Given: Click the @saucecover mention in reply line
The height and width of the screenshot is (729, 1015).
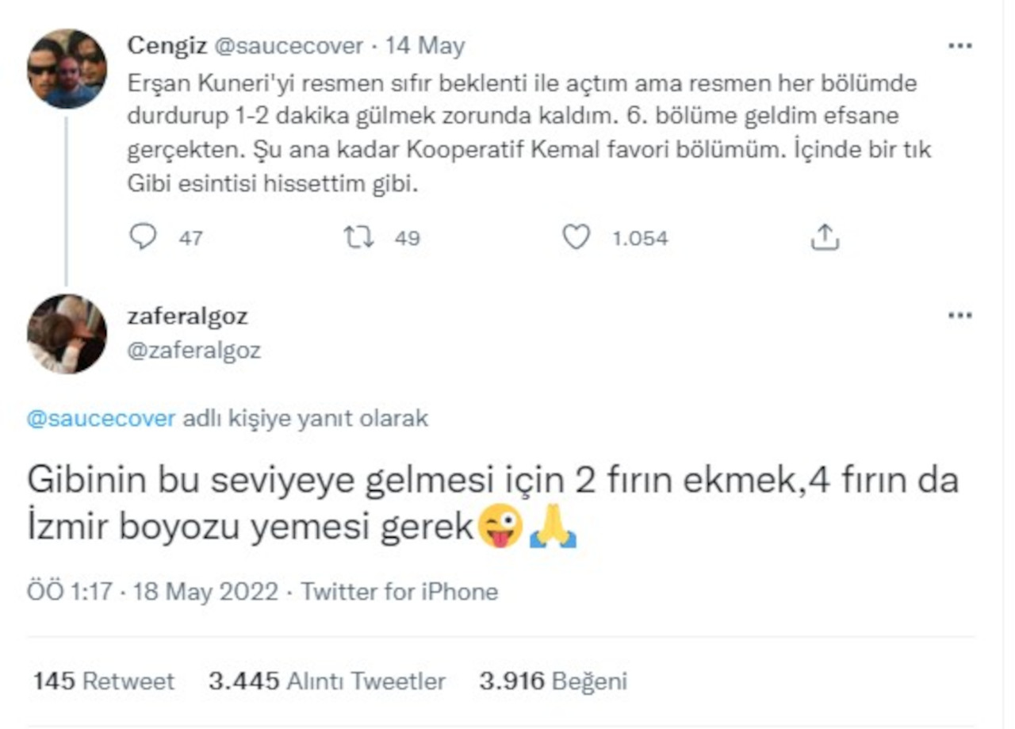Looking at the screenshot, I should point(101,419).
